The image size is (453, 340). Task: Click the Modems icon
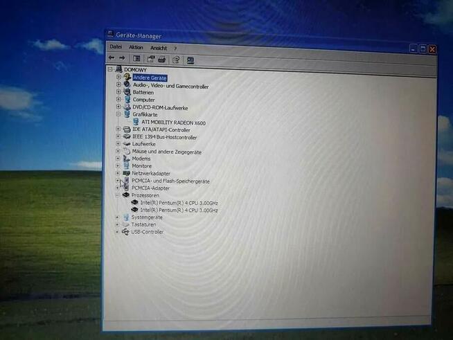click(x=126, y=158)
